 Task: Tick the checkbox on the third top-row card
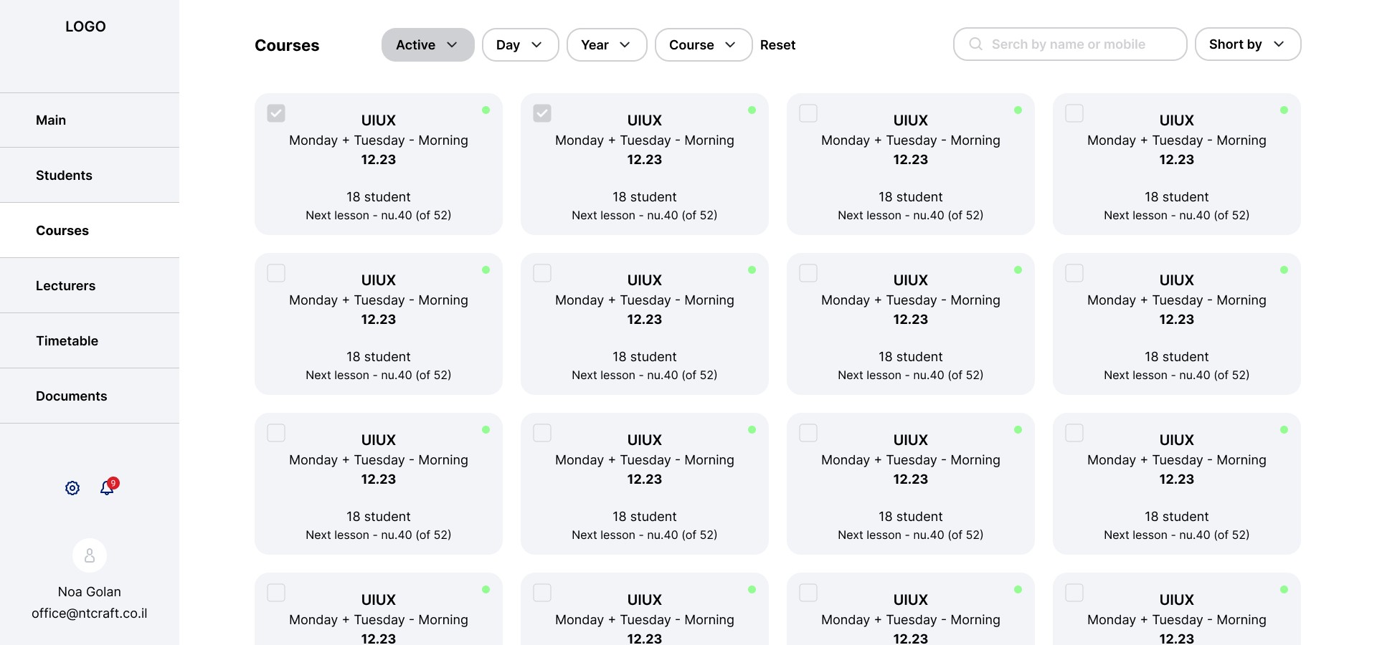pos(808,113)
